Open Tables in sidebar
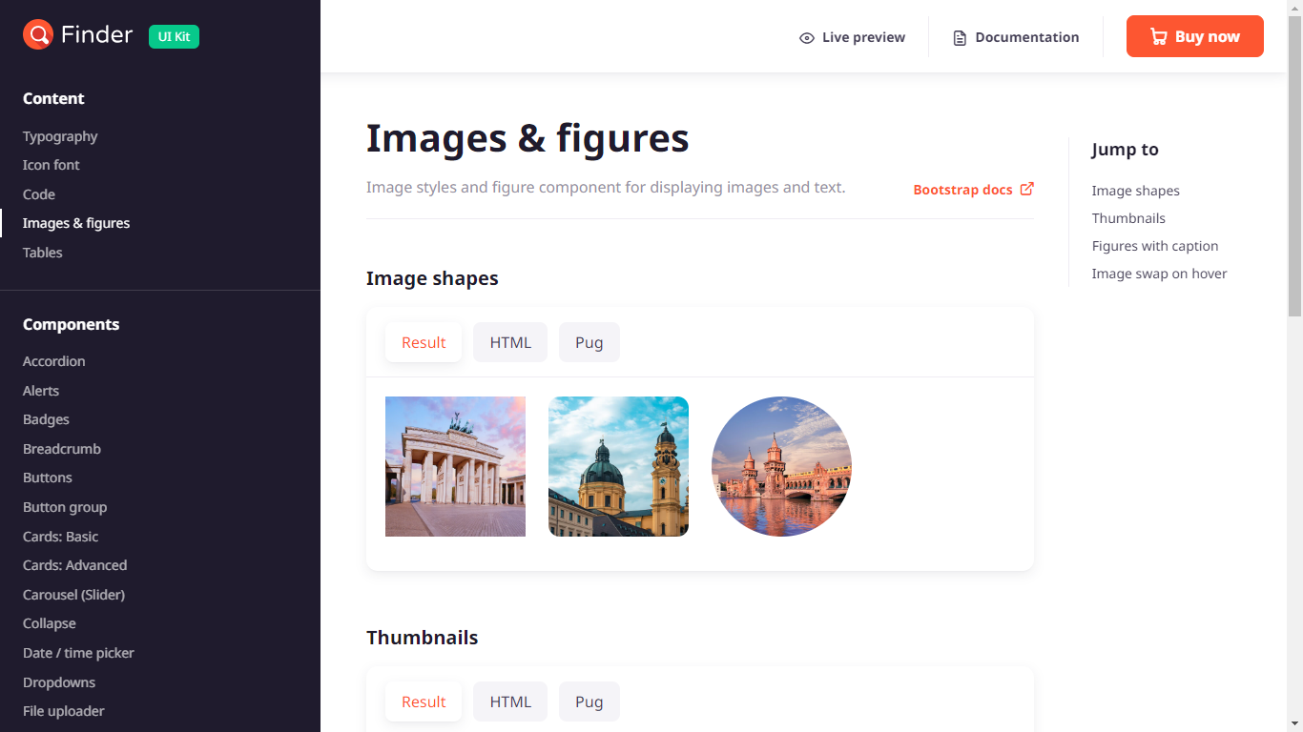Image resolution: width=1303 pixels, height=732 pixels. pos(43,253)
